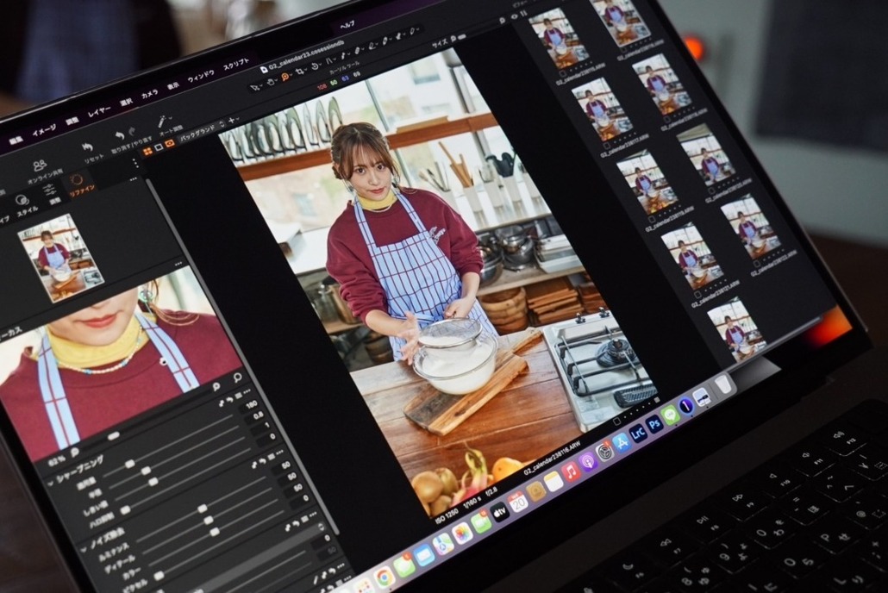Add a new layer with plus button

click(232, 121)
